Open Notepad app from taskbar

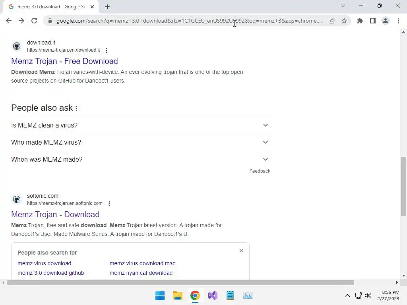click(x=230, y=295)
